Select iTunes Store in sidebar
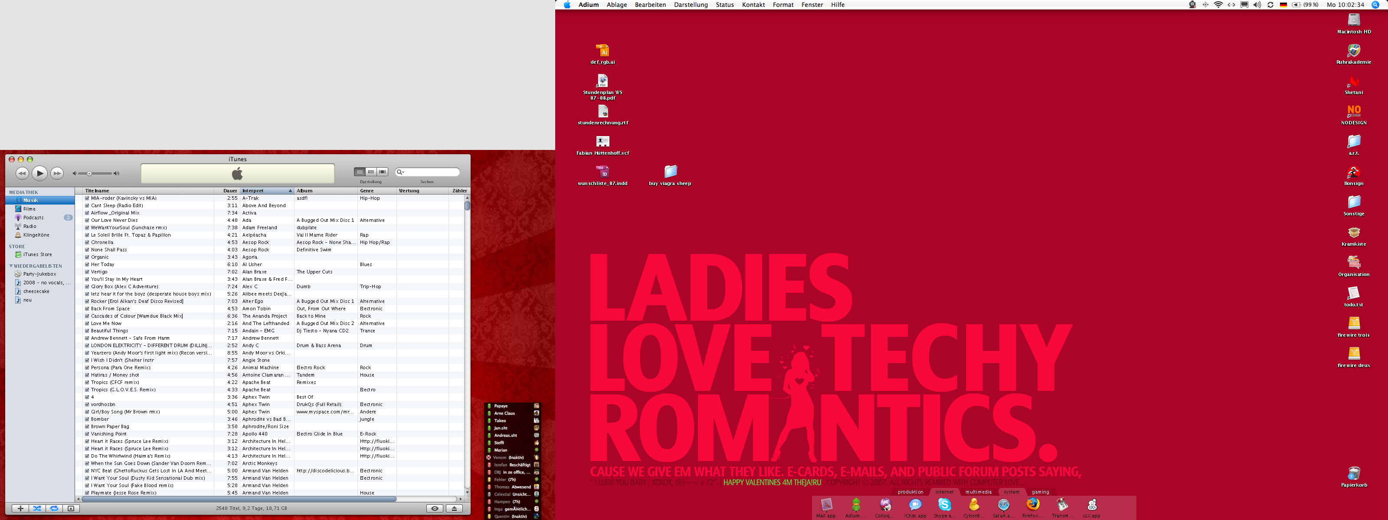 click(37, 255)
